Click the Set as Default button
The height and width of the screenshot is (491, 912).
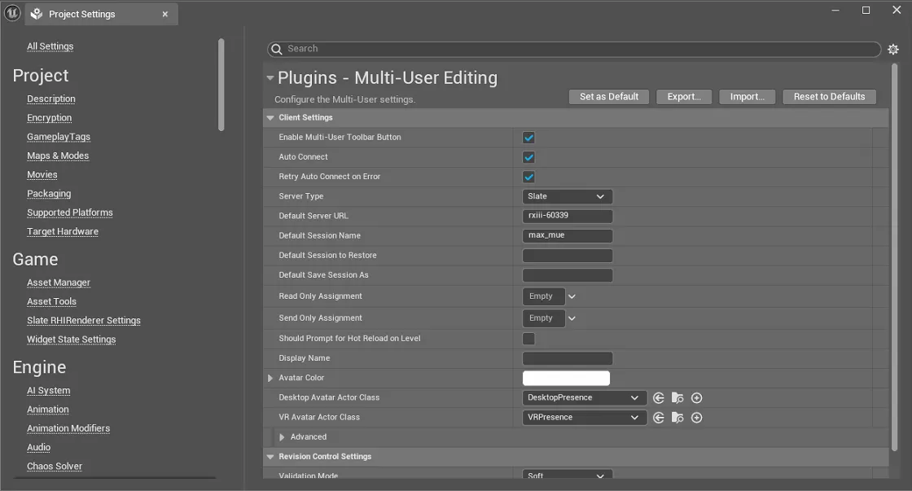click(608, 96)
